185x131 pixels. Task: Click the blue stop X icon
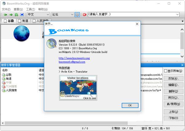(x=22, y=15)
